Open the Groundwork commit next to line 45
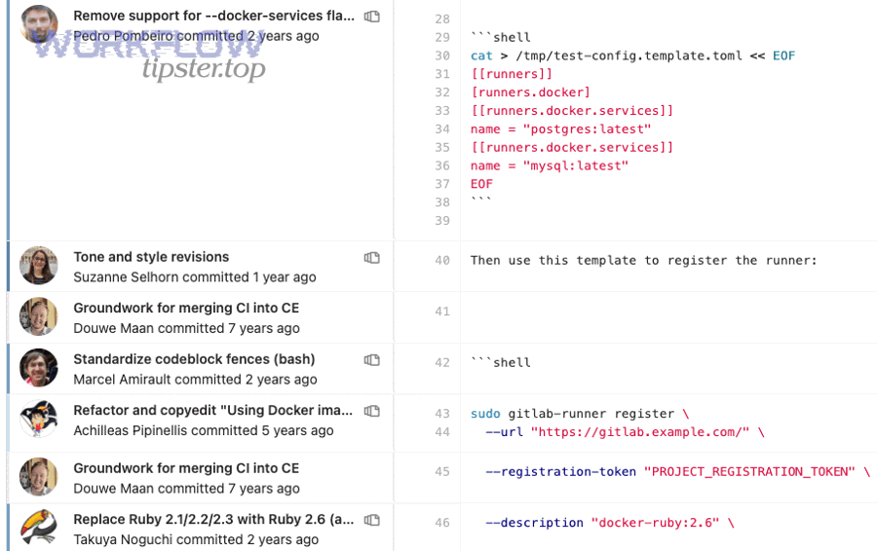877x551 pixels. pyautogui.click(x=186, y=468)
